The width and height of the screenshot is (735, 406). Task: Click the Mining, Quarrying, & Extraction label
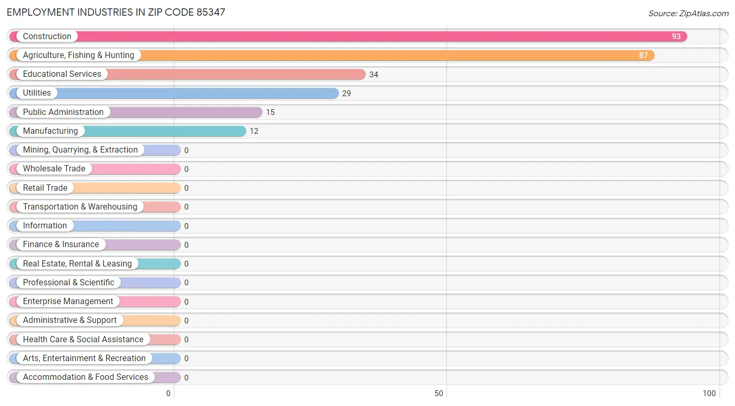[81, 150]
